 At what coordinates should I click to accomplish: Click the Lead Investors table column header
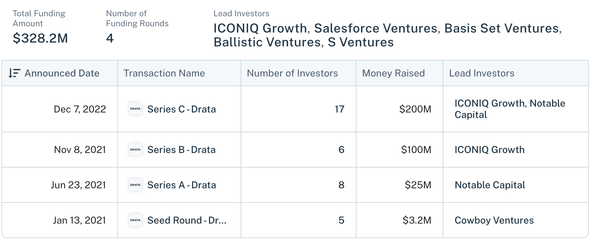click(481, 73)
